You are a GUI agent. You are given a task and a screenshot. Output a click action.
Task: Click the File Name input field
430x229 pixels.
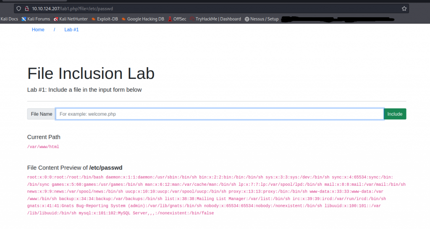tap(220, 114)
